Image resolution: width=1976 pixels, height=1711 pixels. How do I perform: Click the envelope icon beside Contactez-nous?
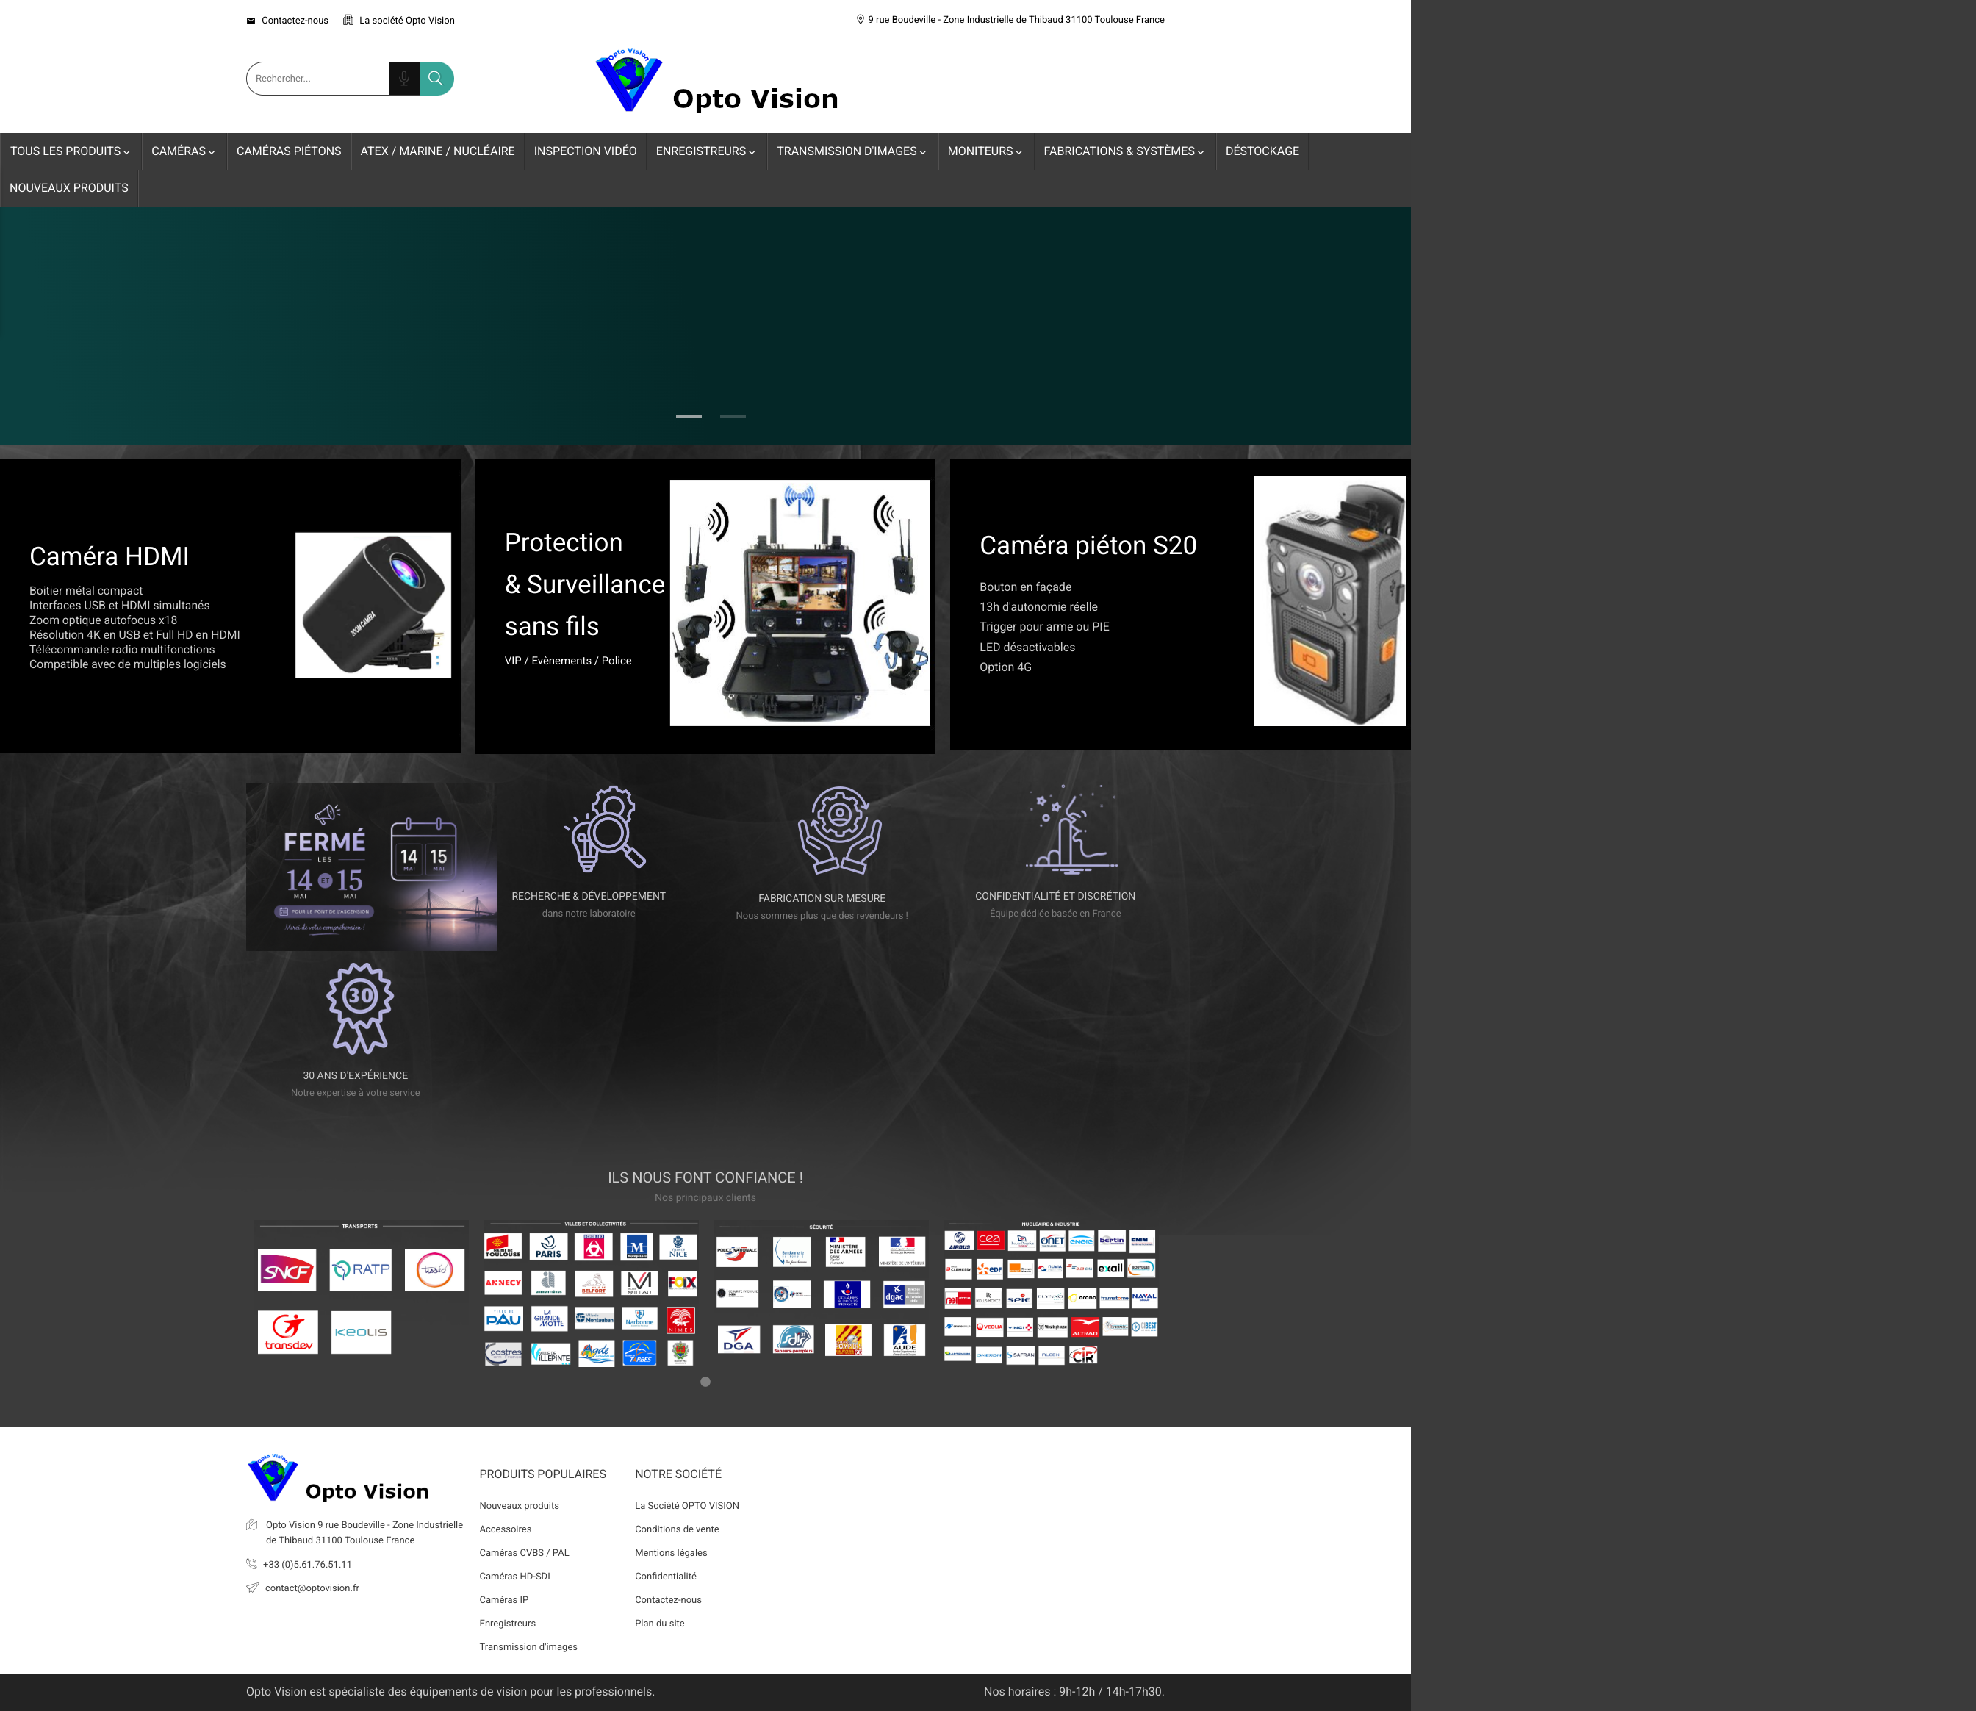point(251,20)
